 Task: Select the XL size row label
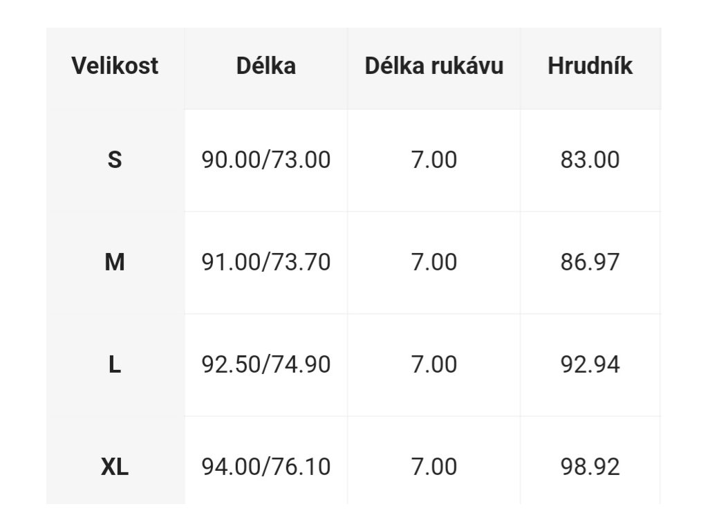(x=115, y=467)
